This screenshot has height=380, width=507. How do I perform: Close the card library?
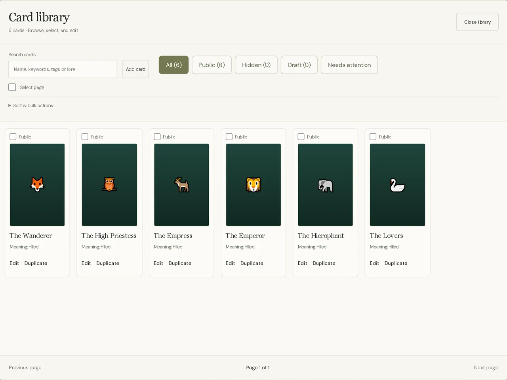click(477, 22)
